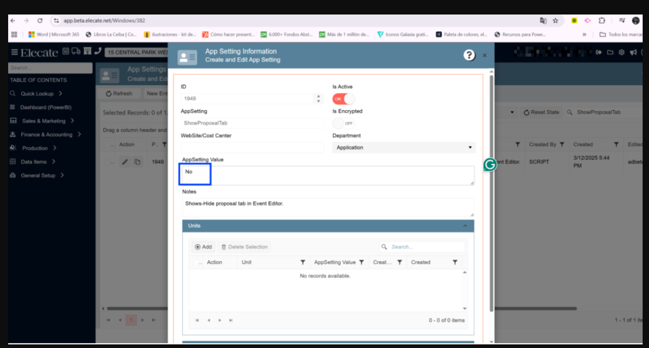Click the megaphone announcements icon
The height and width of the screenshot is (348, 649).
(x=633, y=52)
